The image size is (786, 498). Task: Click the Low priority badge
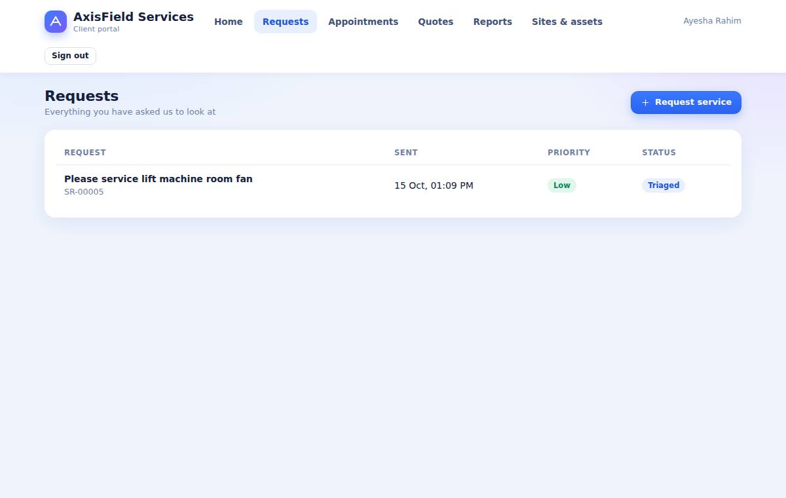coord(562,185)
